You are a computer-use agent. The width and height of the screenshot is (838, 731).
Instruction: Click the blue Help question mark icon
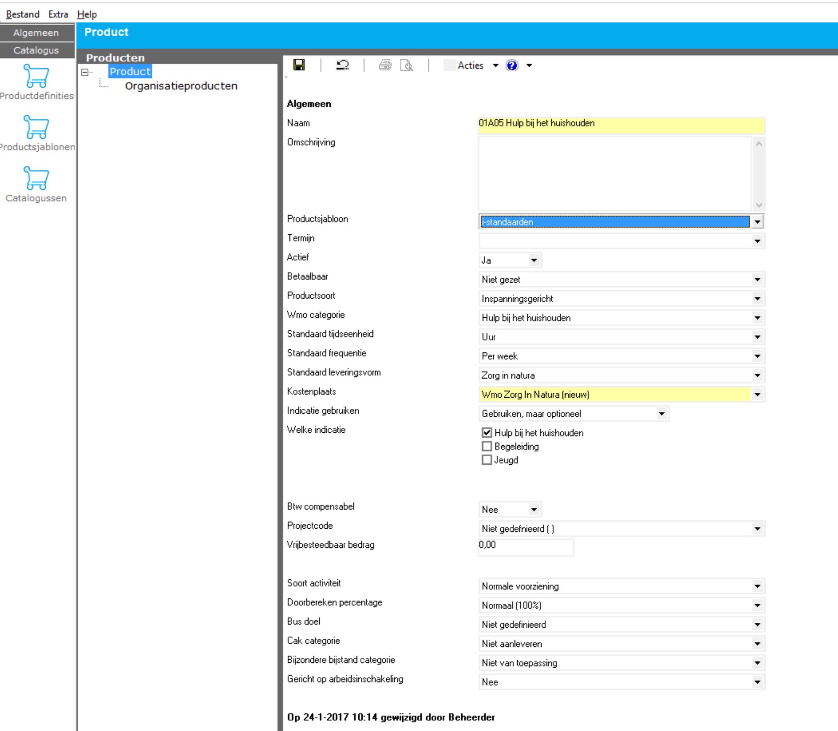coord(512,65)
